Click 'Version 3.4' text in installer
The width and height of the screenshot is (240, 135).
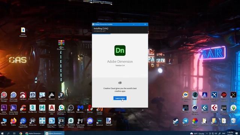point(120,65)
